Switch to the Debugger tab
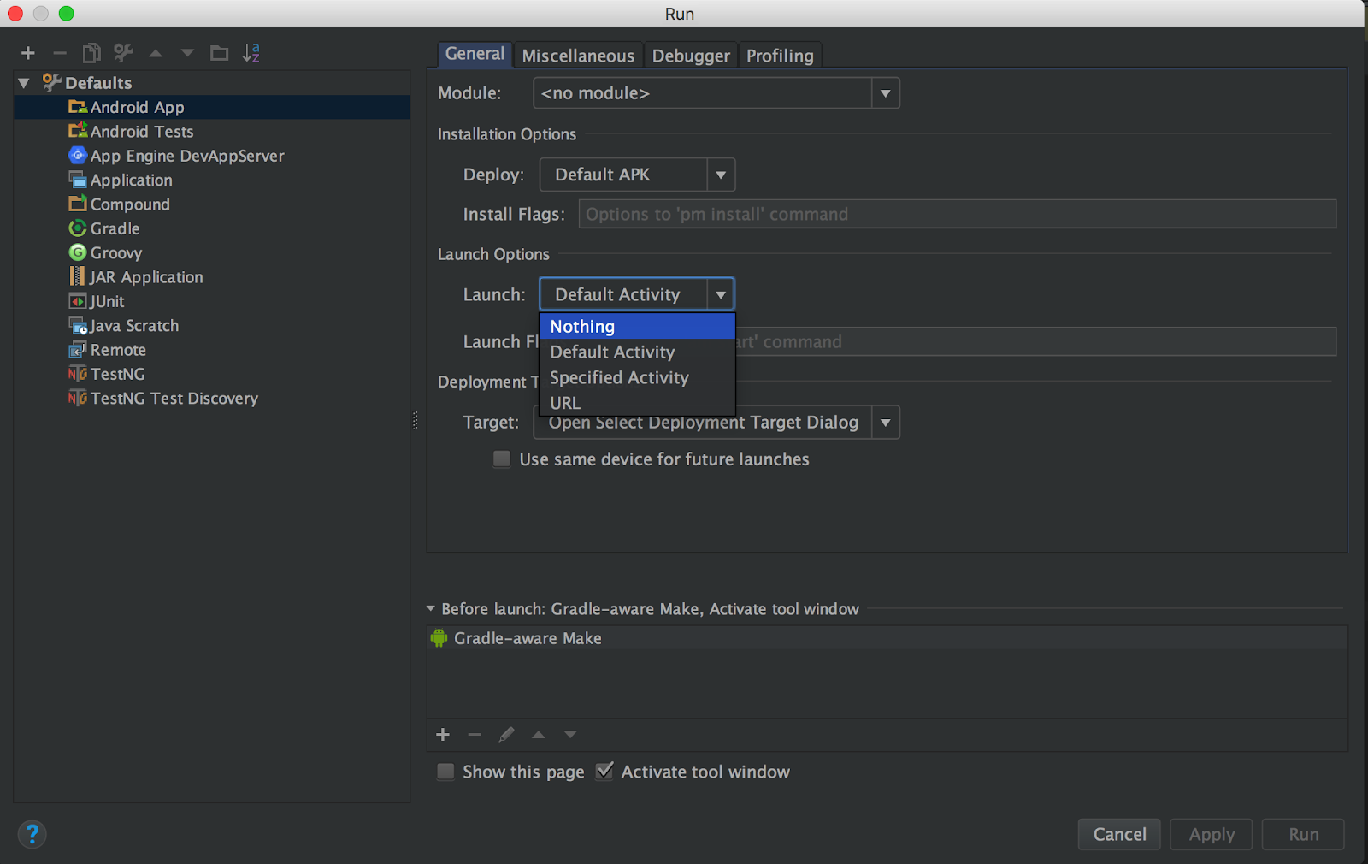This screenshot has height=864, width=1368. (691, 55)
